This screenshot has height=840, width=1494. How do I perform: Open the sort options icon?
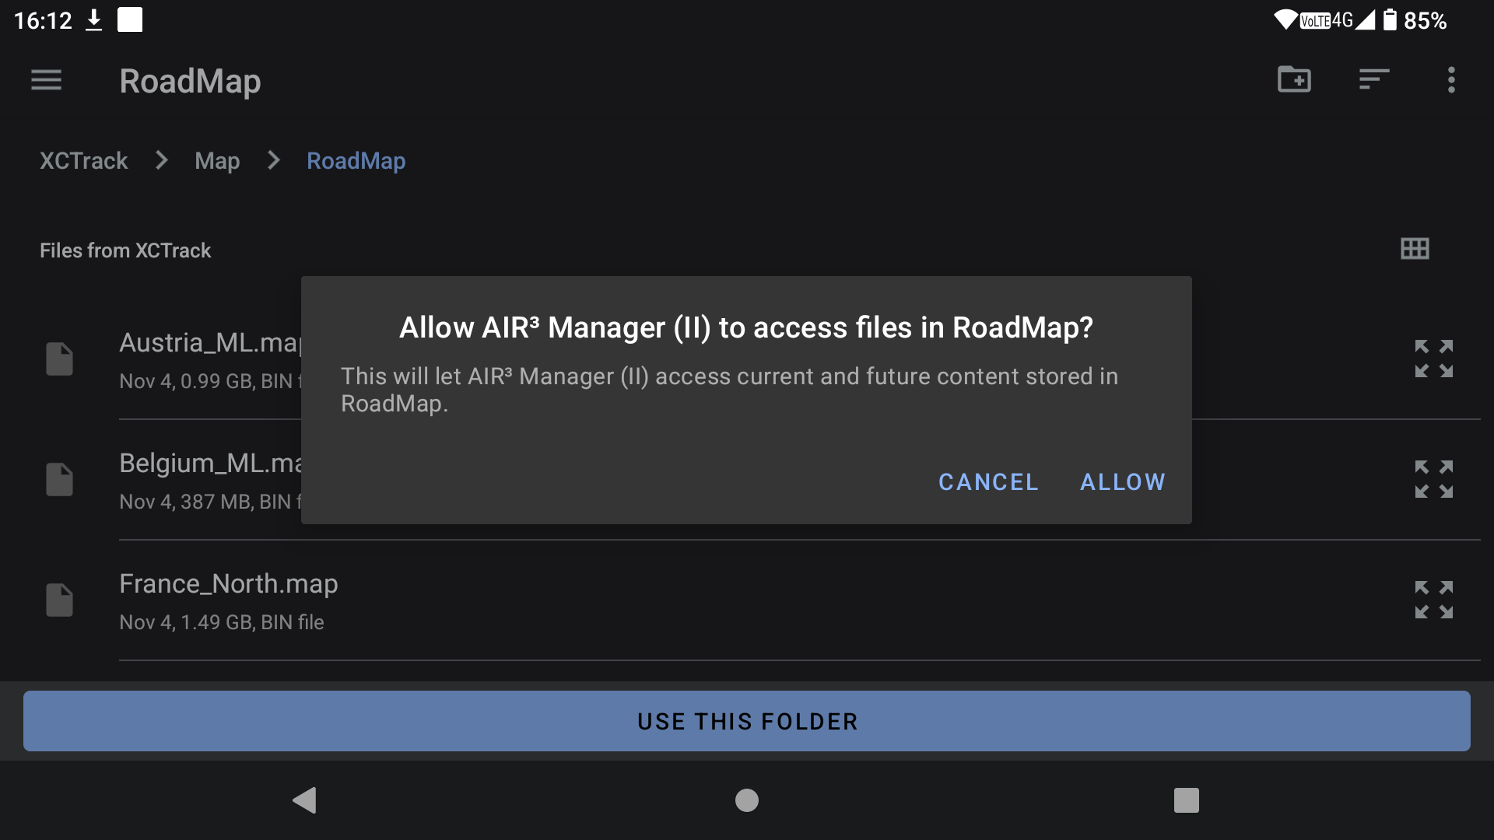[1373, 79]
